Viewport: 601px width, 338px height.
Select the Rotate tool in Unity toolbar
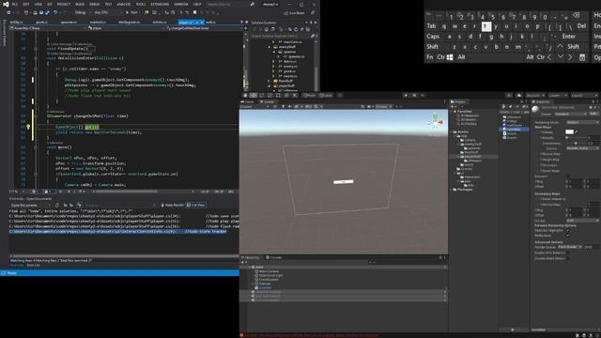pos(262,95)
